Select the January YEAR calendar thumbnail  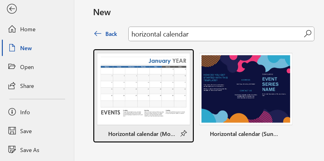pos(144,89)
